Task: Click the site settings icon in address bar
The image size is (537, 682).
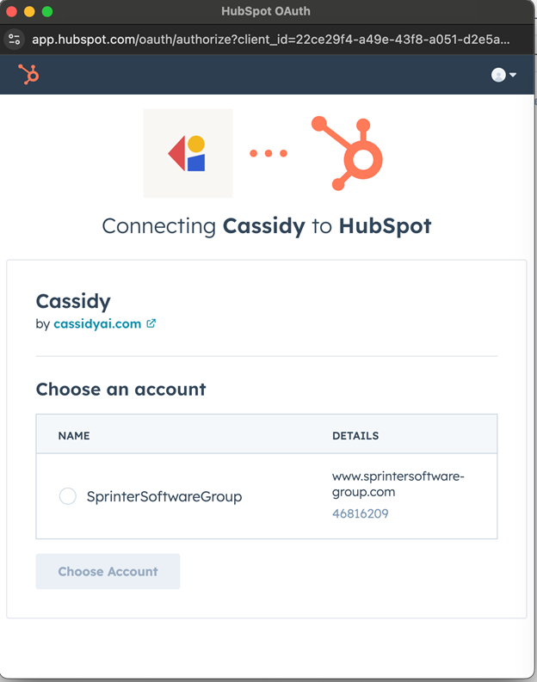Action: [x=15, y=40]
